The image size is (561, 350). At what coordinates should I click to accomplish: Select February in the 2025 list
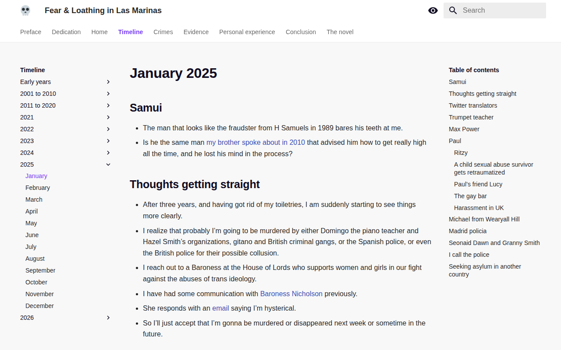click(x=38, y=188)
